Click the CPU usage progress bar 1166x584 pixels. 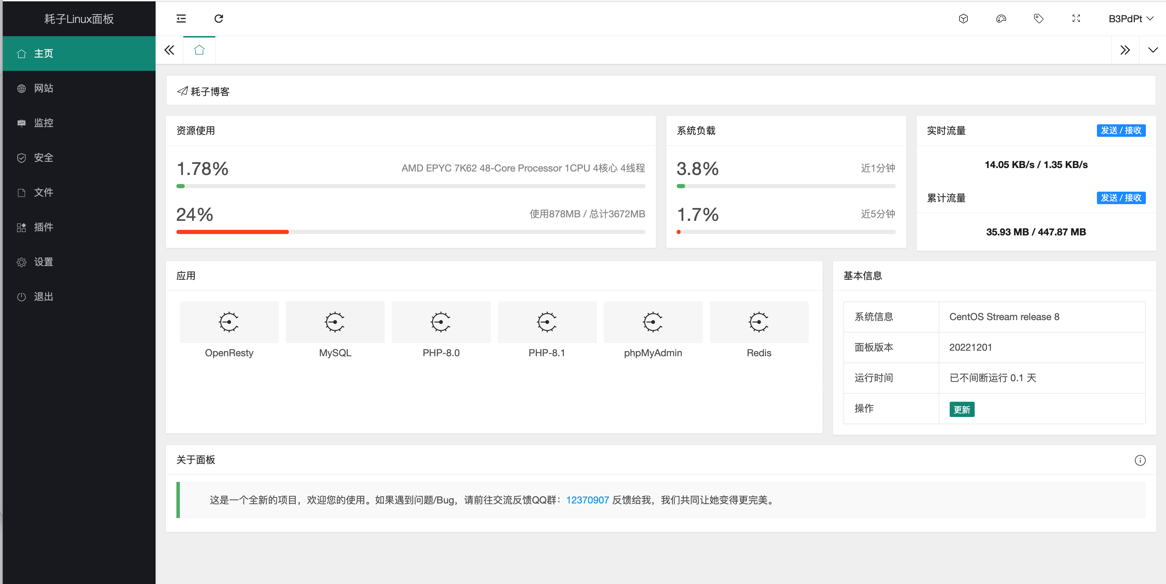[x=410, y=186]
